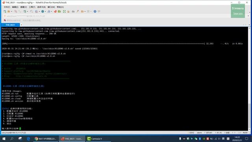Close the THE_0631 tab with its x
The image size is (252, 142).
18,25
